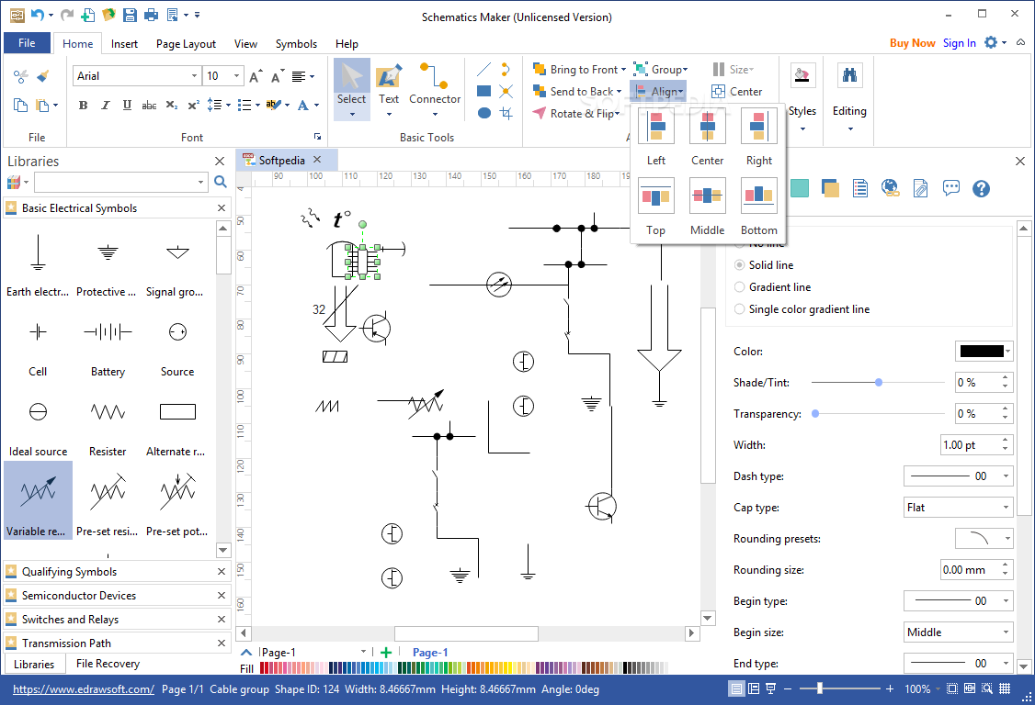Choose Align Middle option
Viewport: 1035px width, 705px height.
pos(707,207)
